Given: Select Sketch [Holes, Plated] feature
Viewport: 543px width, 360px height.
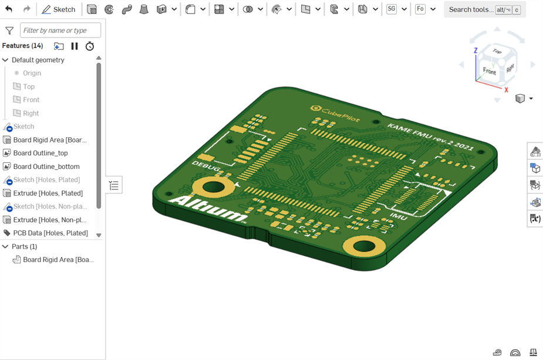Looking at the screenshot, I should pos(46,180).
